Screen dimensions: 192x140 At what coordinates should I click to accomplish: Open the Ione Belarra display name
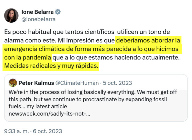tap(38, 12)
